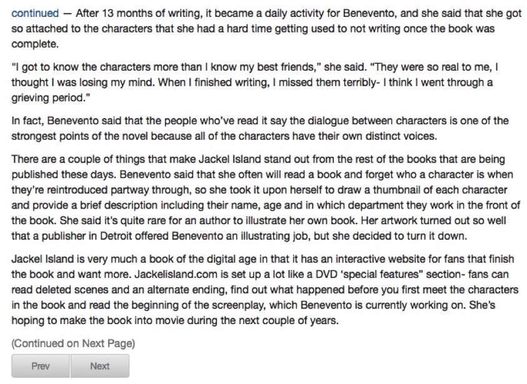Image resolution: width=527 pixels, height=384 pixels.
Task: Click the paragraph beginning "In fact, Benevento"
Action: [x=260, y=129]
